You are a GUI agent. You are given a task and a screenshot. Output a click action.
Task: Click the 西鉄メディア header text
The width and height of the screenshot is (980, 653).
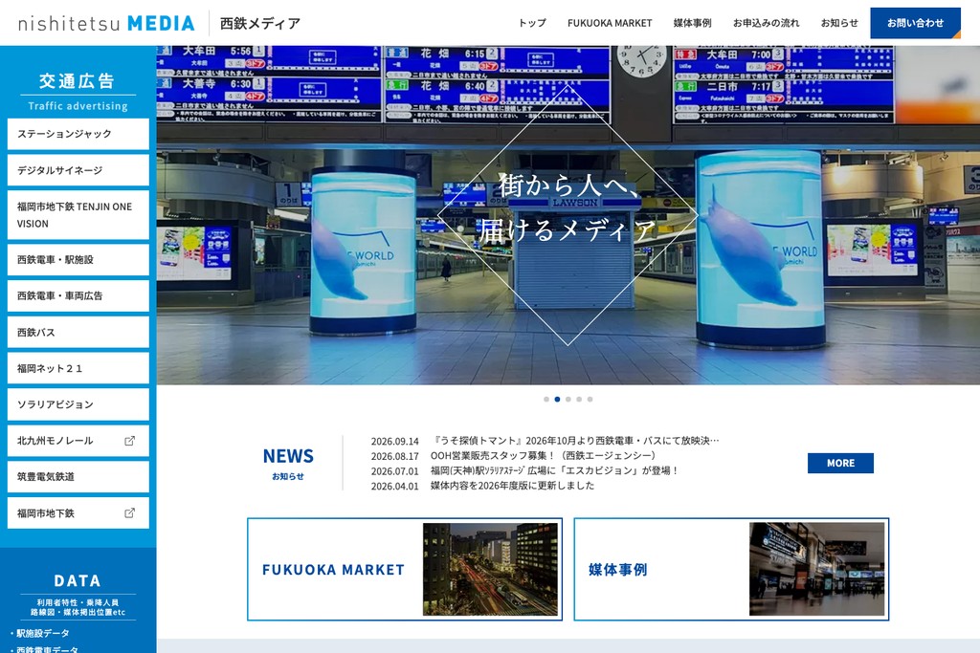(x=260, y=24)
